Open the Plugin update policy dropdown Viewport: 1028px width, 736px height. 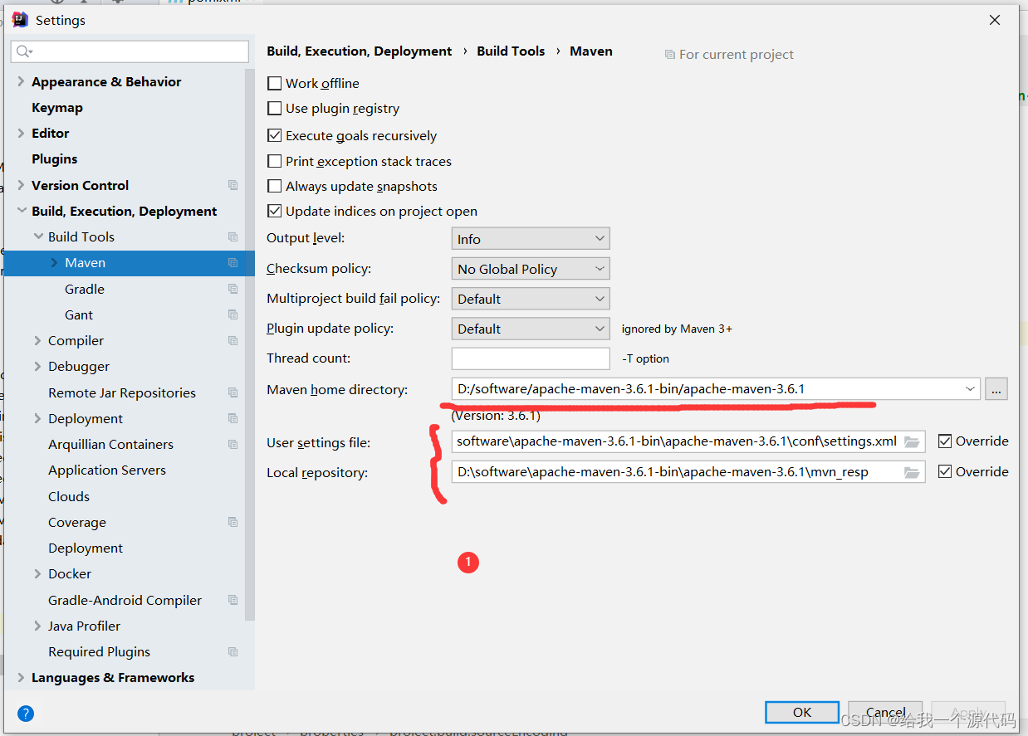click(531, 329)
